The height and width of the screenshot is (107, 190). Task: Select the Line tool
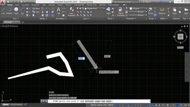click(3, 11)
